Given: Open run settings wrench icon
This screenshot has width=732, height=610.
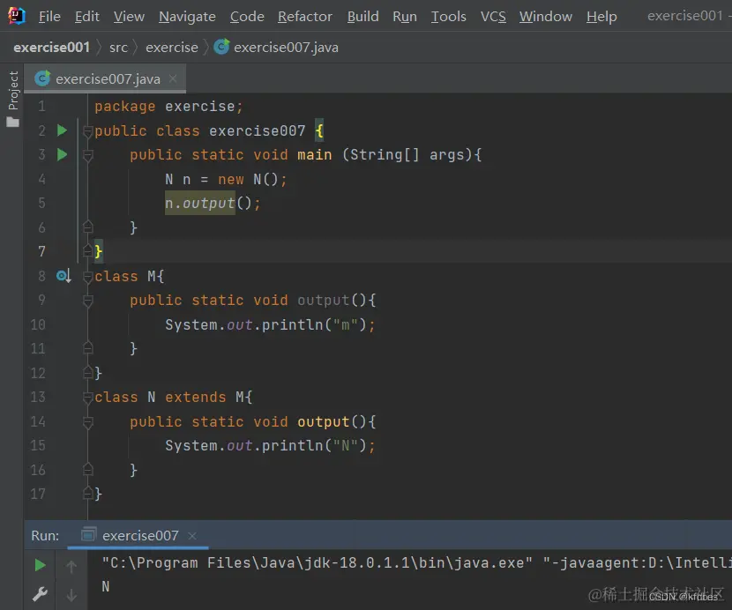Looking at the screenshot, I should coord(41,595).
